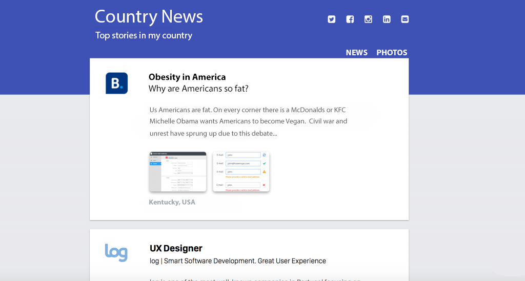Select 'Why are Americans so fat?' subtitle
Viewport: 525px width, 281px height.
click(x=198, y=89)
